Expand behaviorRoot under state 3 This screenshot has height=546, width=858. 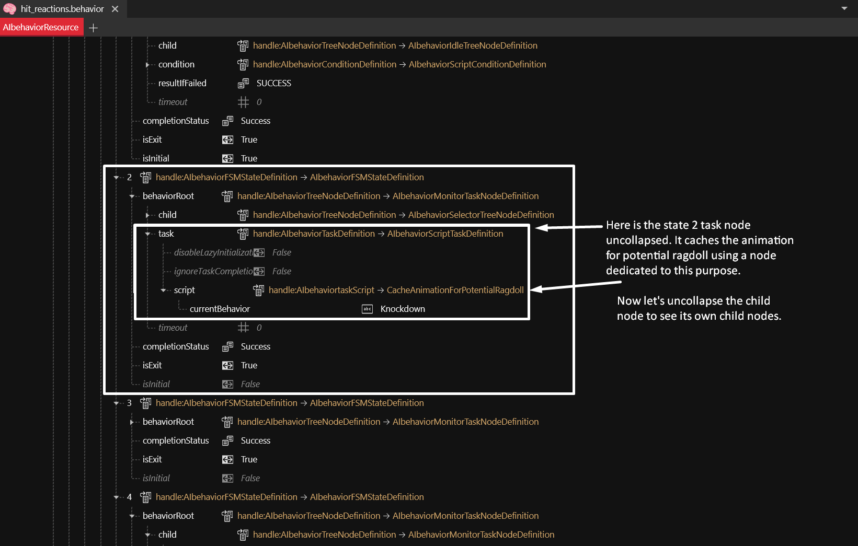[x=132, y=422]
